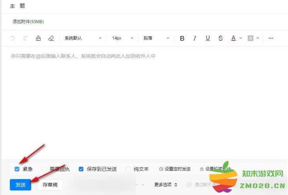
Task: Toggle bold formatting
Action: 182,38
